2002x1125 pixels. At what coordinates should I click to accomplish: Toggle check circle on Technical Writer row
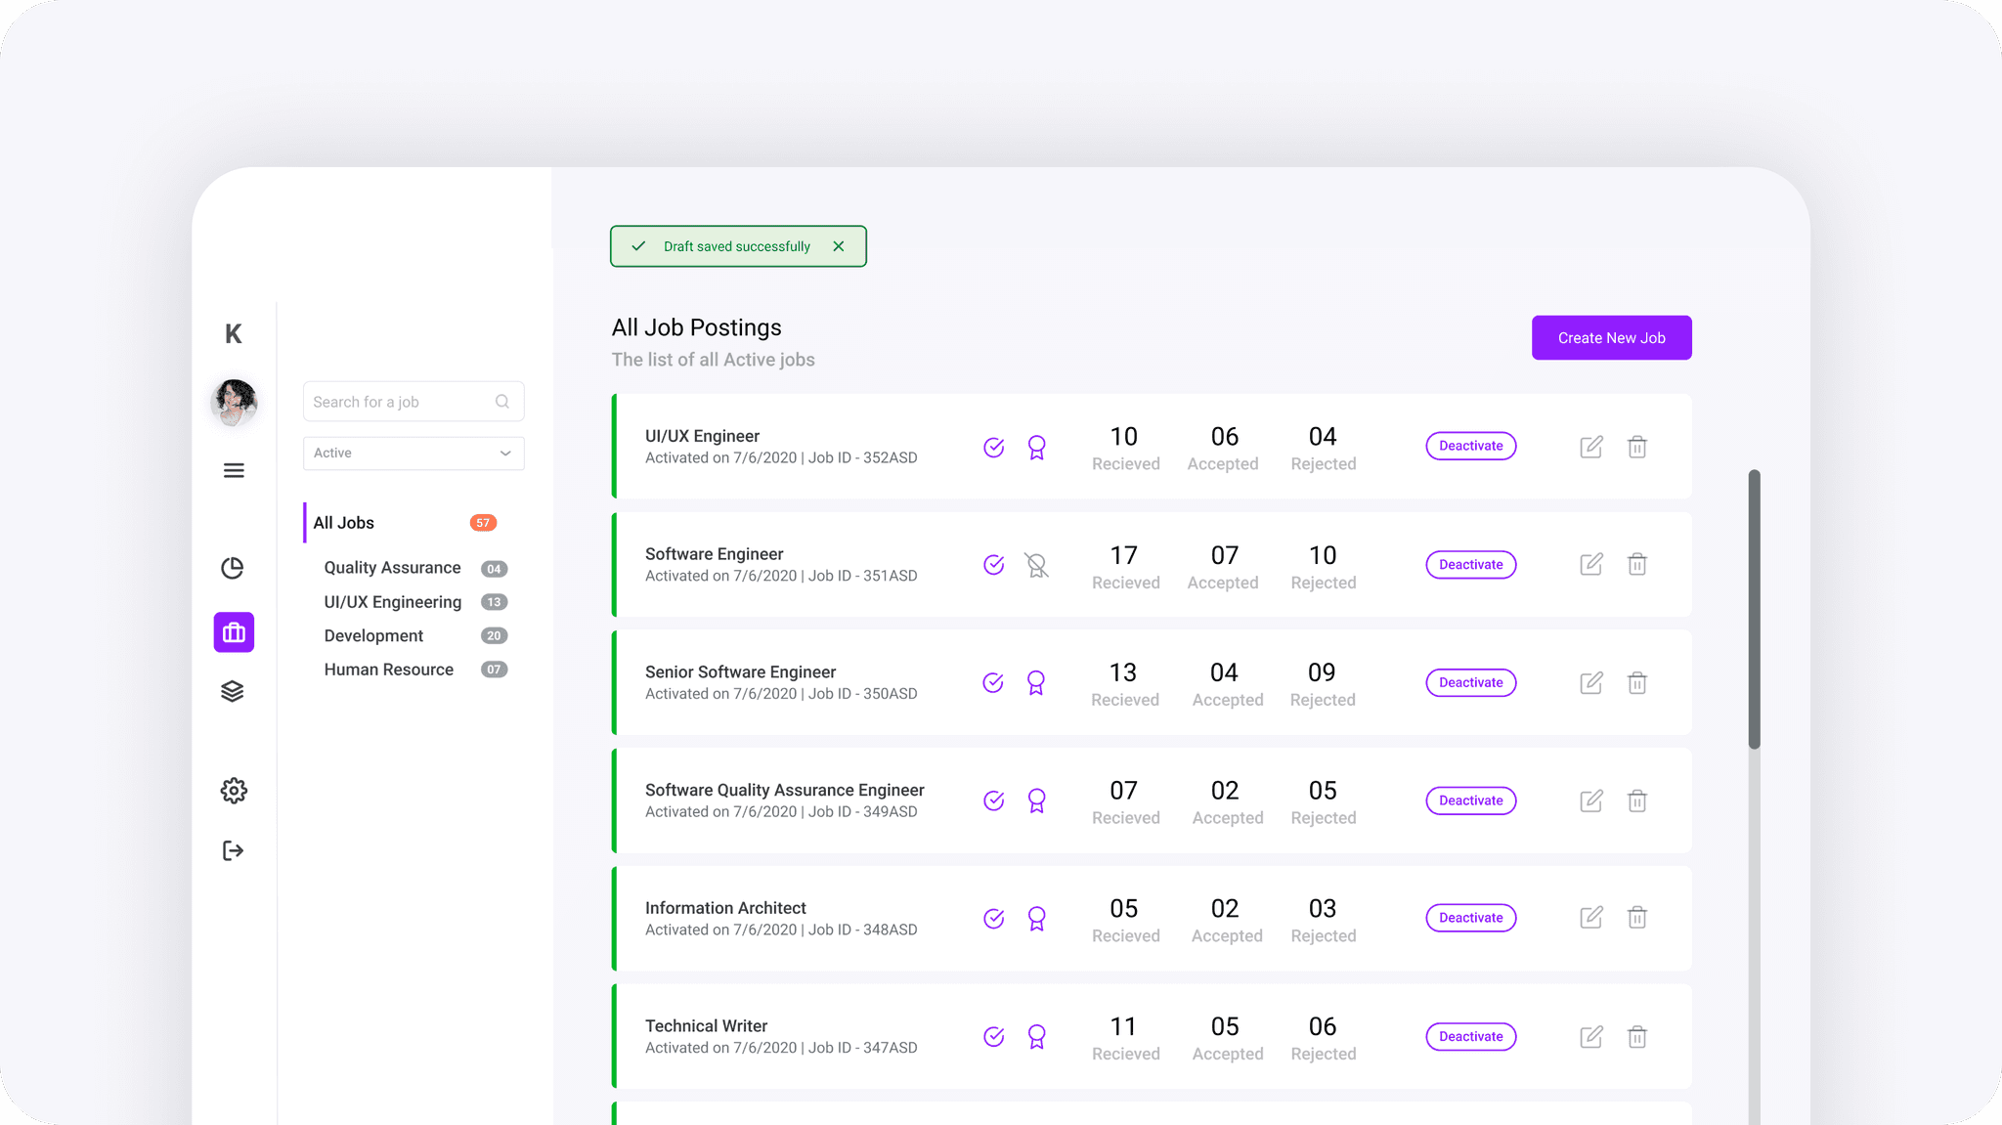tap(994, 1036)
